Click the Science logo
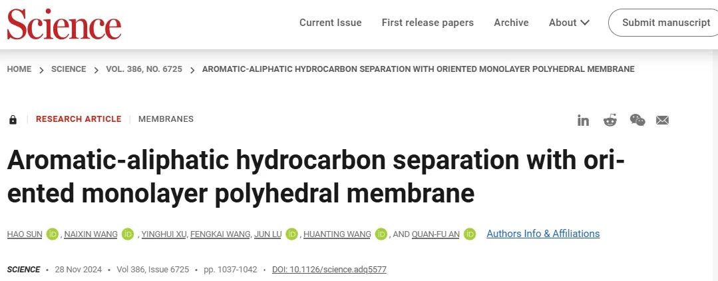This screenshot has height=281, width=718. (x=65, y=24)
